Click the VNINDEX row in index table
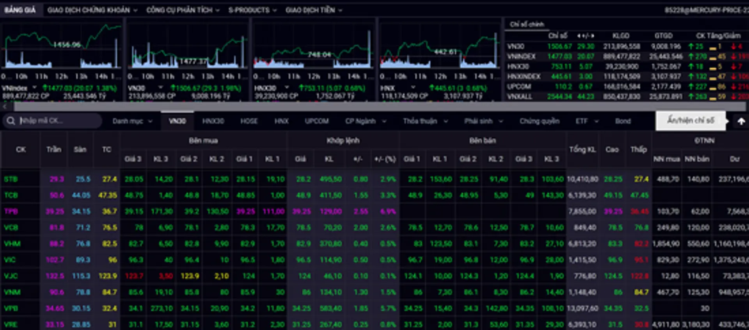Viewport: 749px width, 330px height. click(x=627, y=56)
